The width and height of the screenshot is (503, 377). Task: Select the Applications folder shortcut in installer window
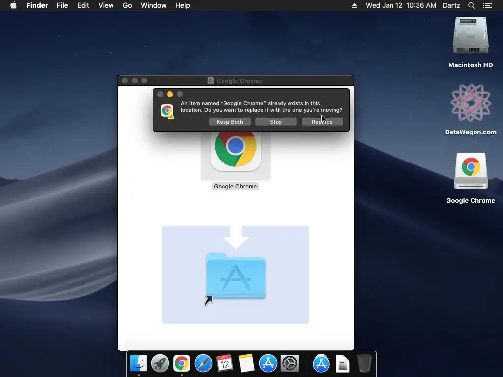coord(236,276)
